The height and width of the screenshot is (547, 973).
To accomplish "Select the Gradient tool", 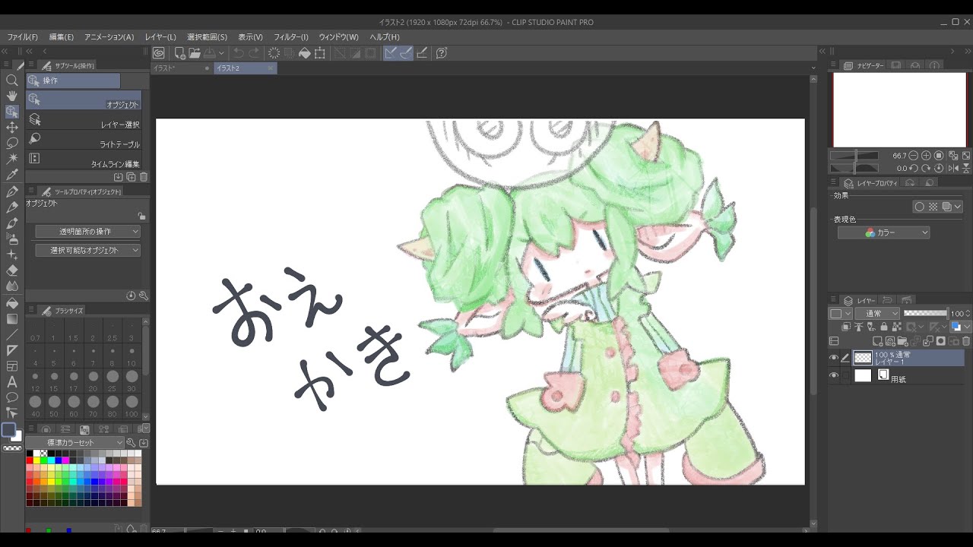I will [12, 319].
